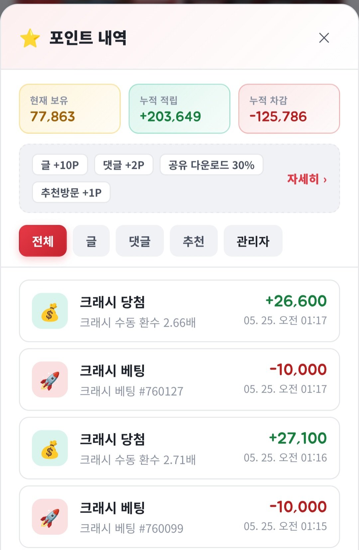The image size is (359, 550).
Task: Open 자세히 details link
Action: coord(307,179)
